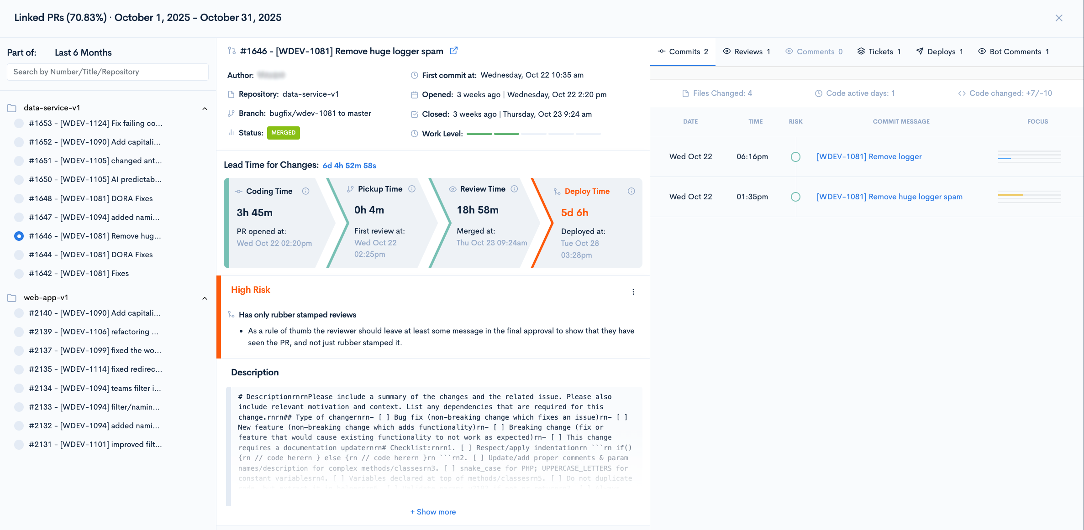Open PR #1646 external link icon
The height and width of the screenshot is (530, 1084).
coord(453,51)
